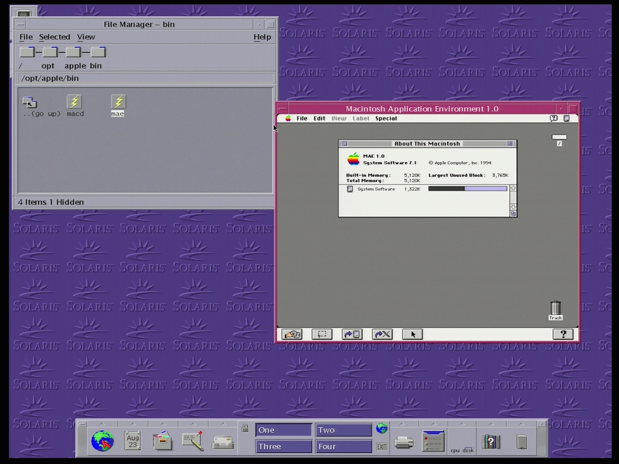Screen dimensions: 619x464
Task: Open the Apple logo menu in MAE
Action: (288, 118)
